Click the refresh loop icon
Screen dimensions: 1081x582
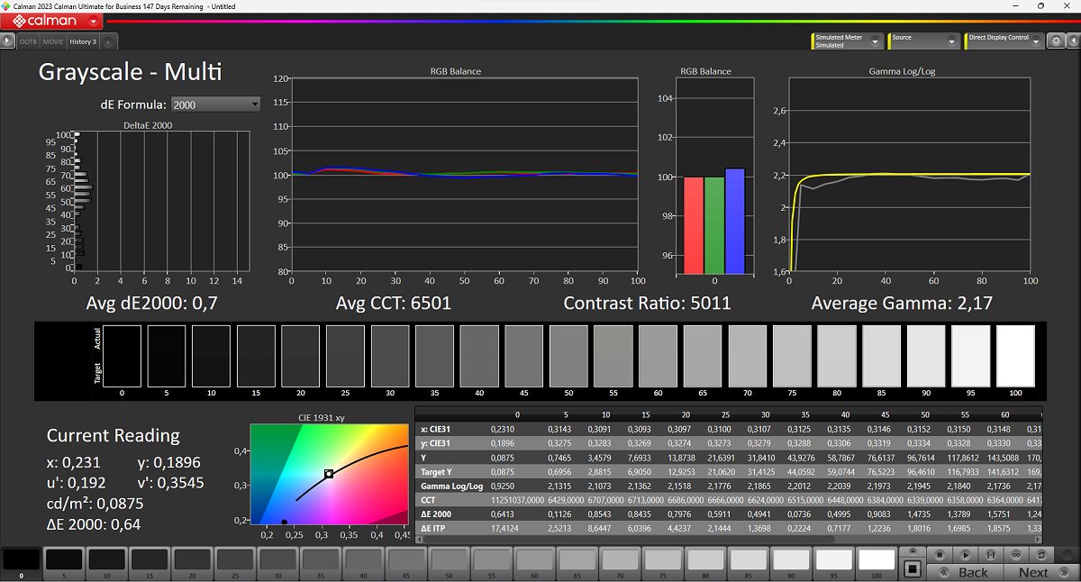(1043, 554)
